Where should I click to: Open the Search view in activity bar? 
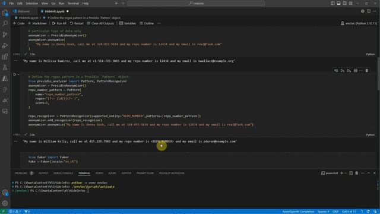[x=5, y=24]
